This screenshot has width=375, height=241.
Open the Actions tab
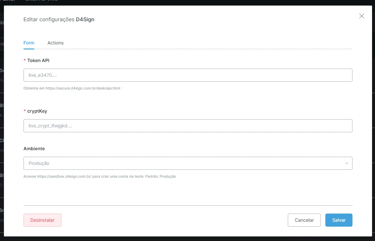[x=56, y=43]
